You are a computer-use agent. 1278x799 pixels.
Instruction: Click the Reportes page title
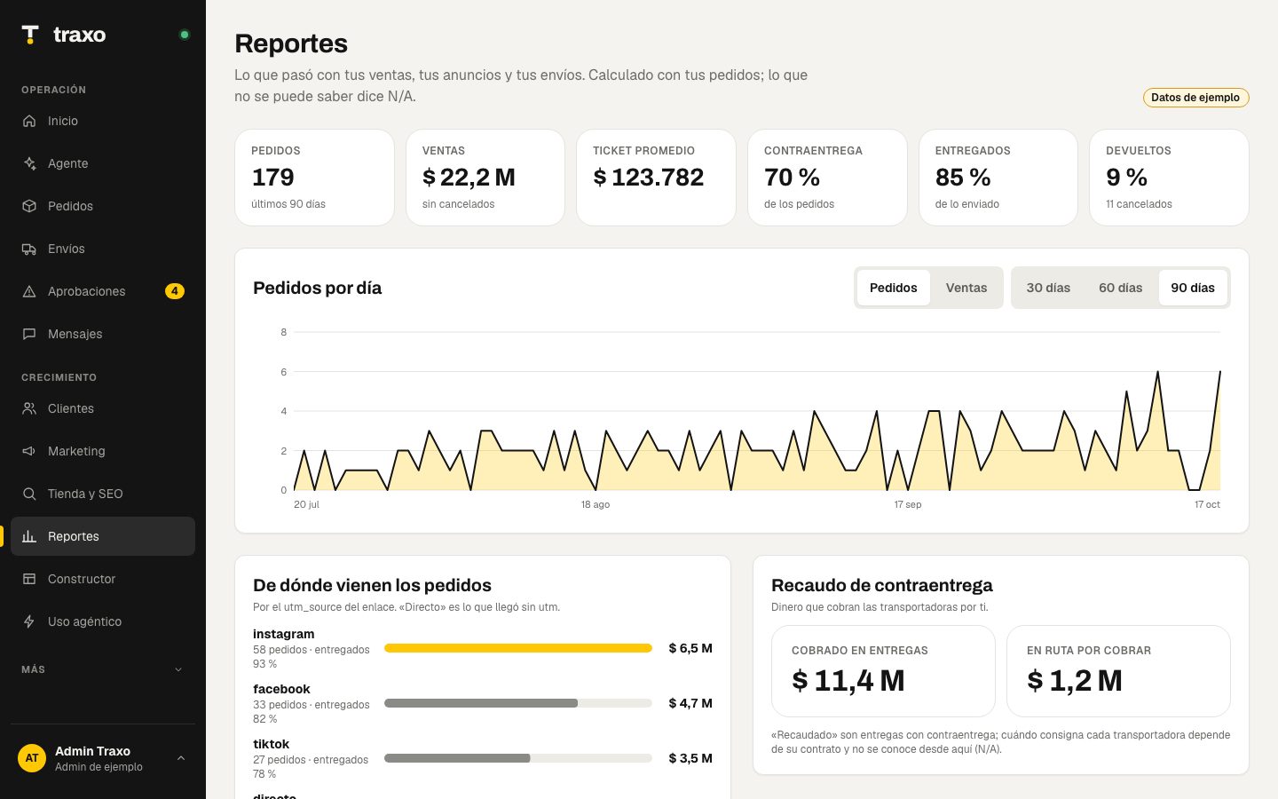(291, 44)
